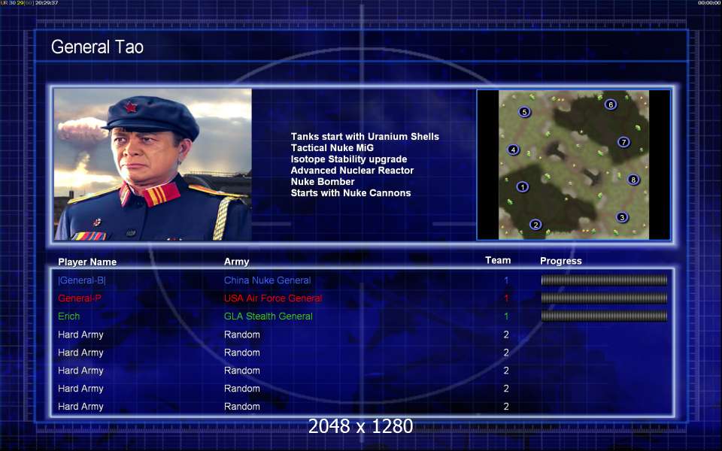Click the General Tao title text
The height and width of the screenshot is (451, 722).
click(97, 47)
